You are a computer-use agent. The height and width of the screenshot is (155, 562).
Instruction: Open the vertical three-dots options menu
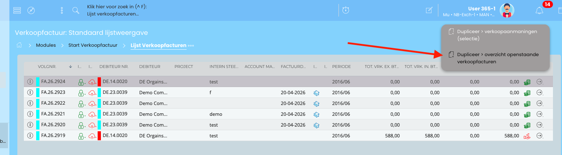[x=61, y=10]
